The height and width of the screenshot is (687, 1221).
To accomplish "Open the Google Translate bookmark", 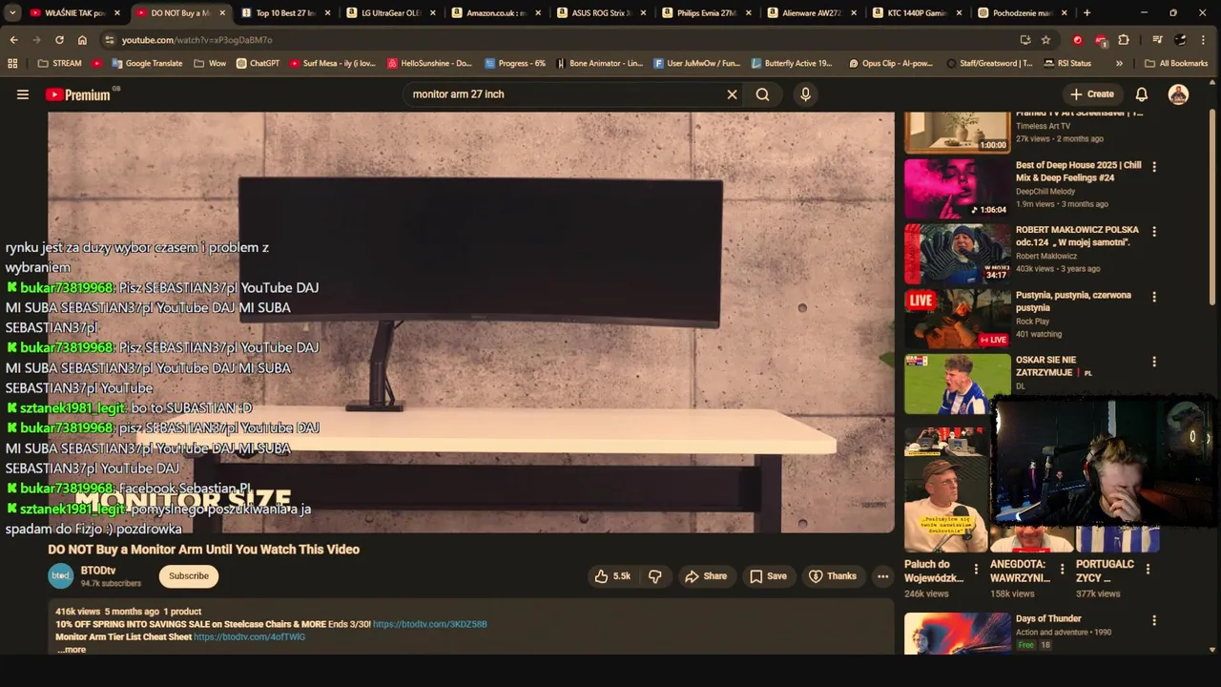I will pos(145,63).
